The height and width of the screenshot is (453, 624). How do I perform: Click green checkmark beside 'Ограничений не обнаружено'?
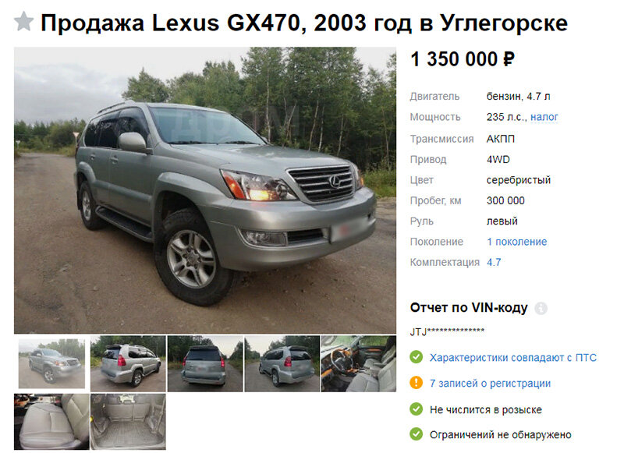417,434
